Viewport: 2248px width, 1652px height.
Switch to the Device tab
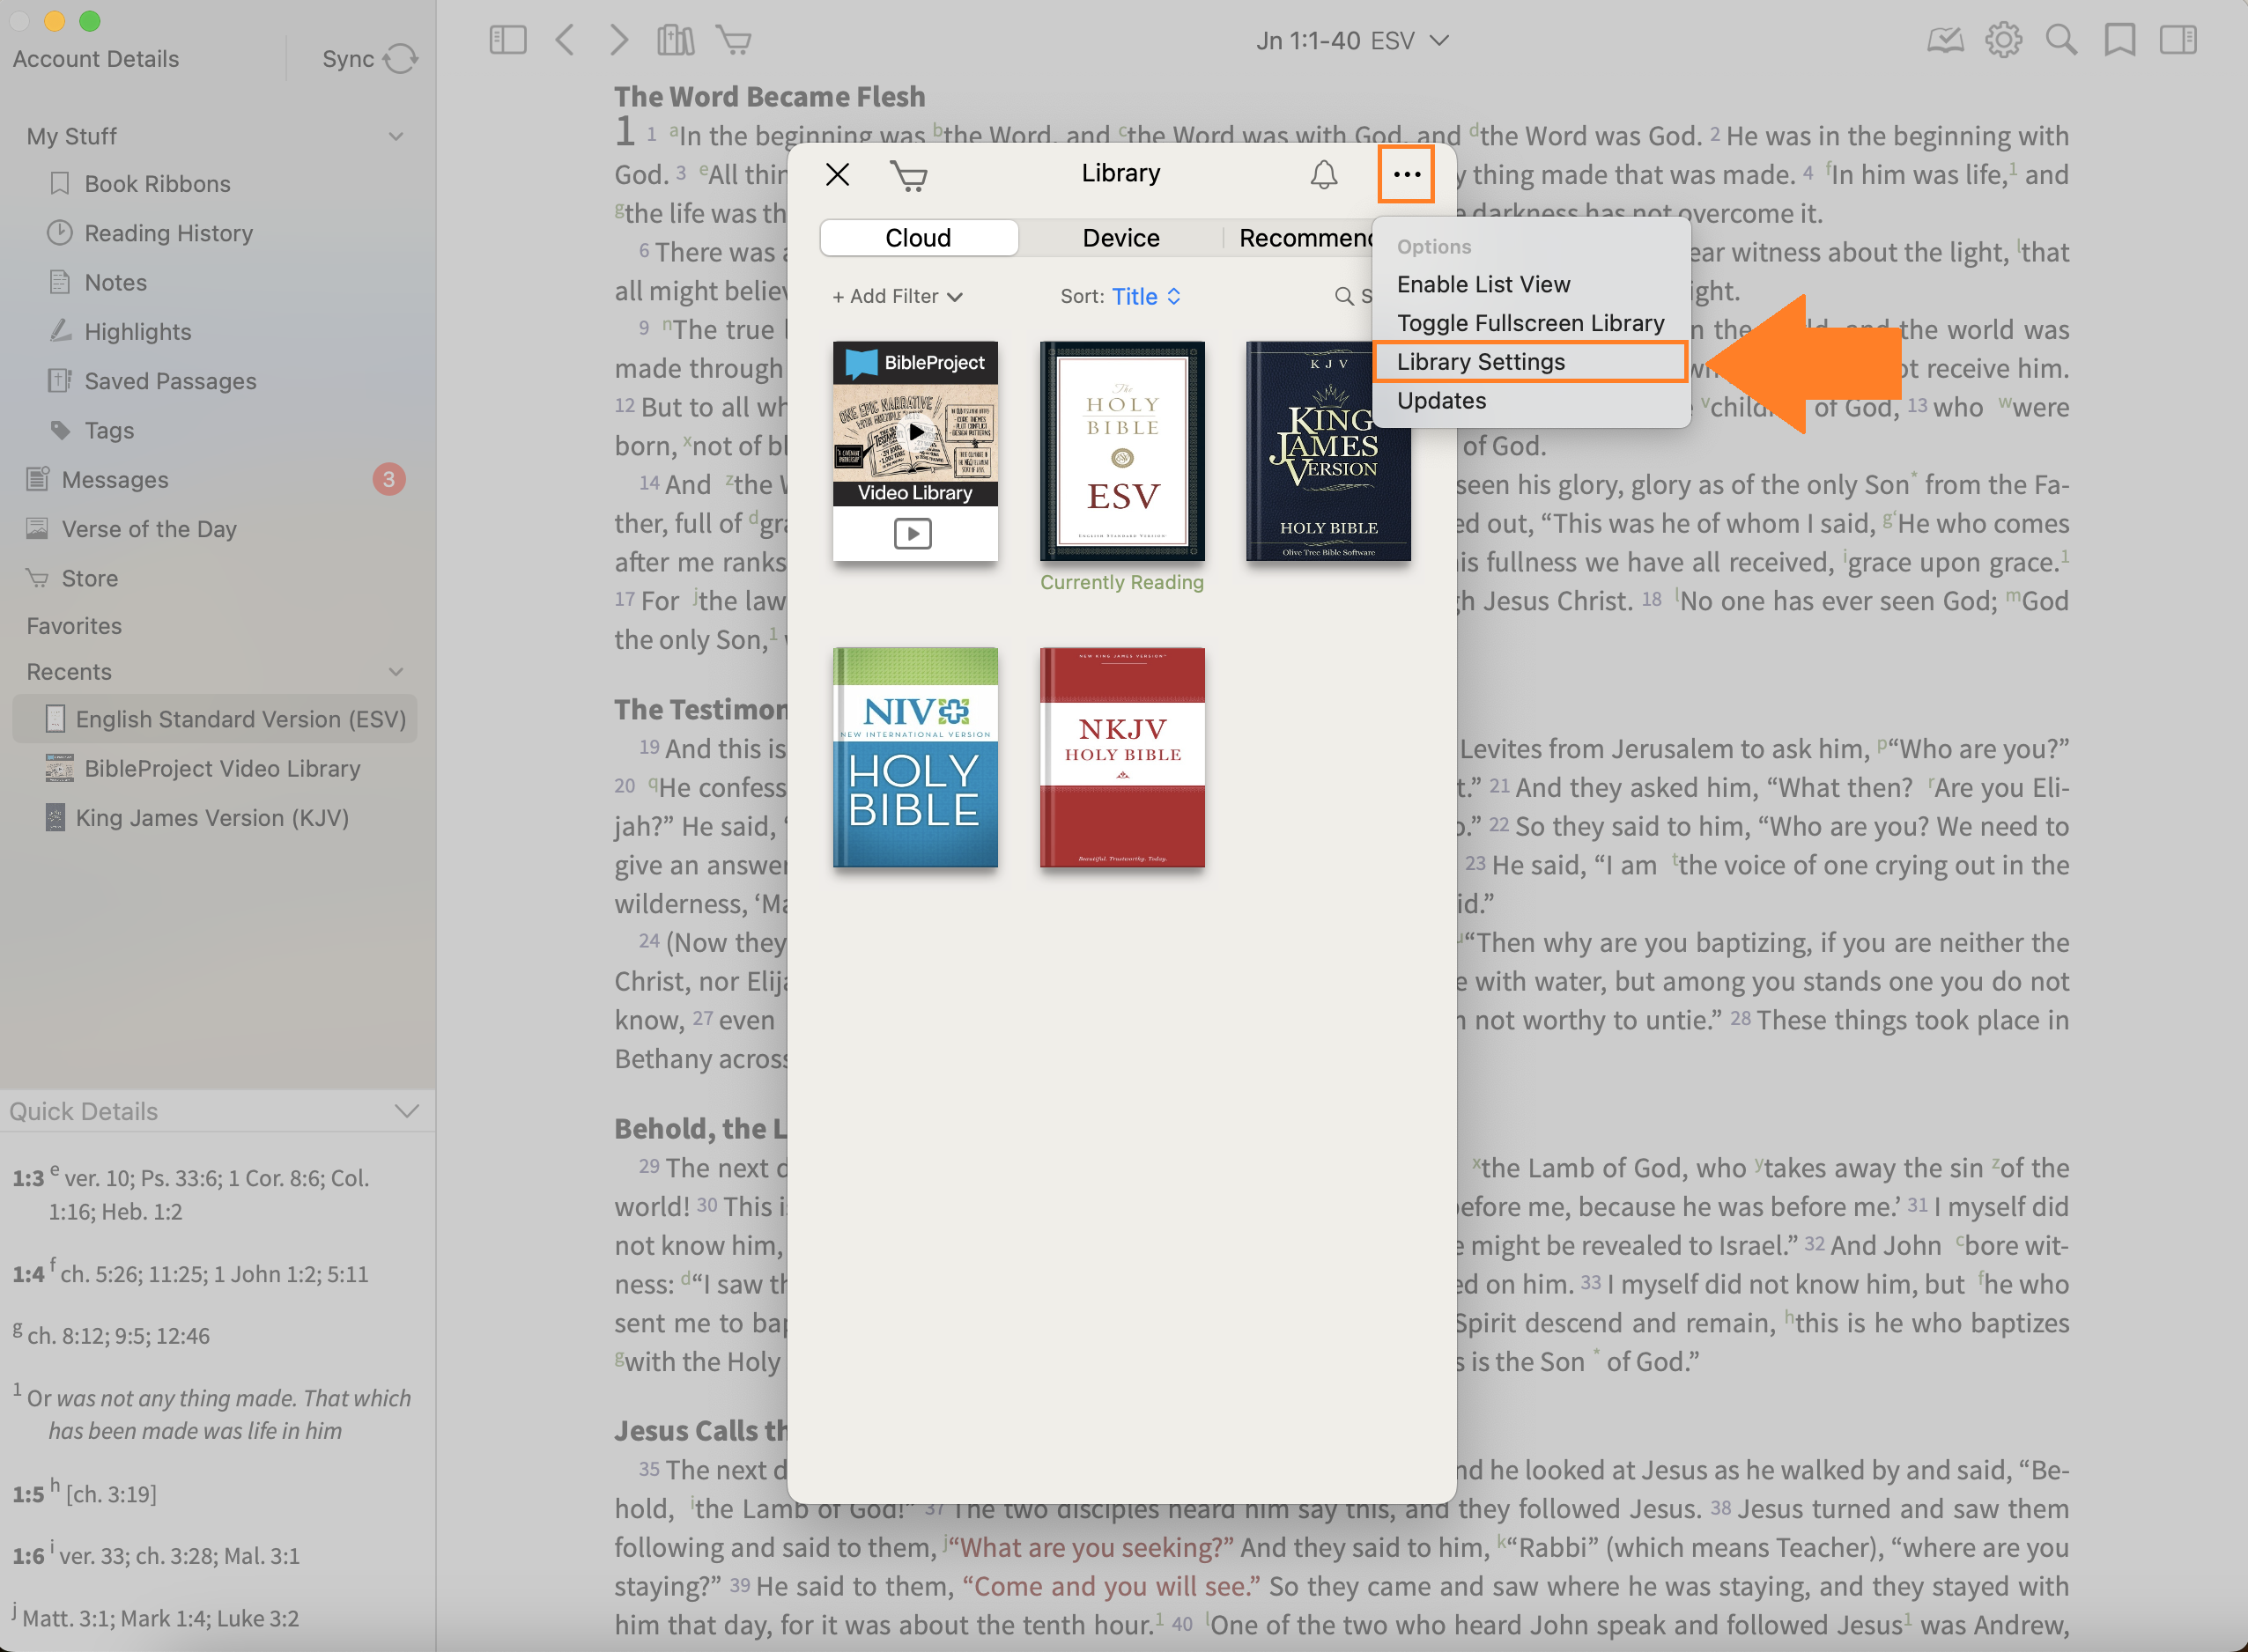[x=1120, y=238]
